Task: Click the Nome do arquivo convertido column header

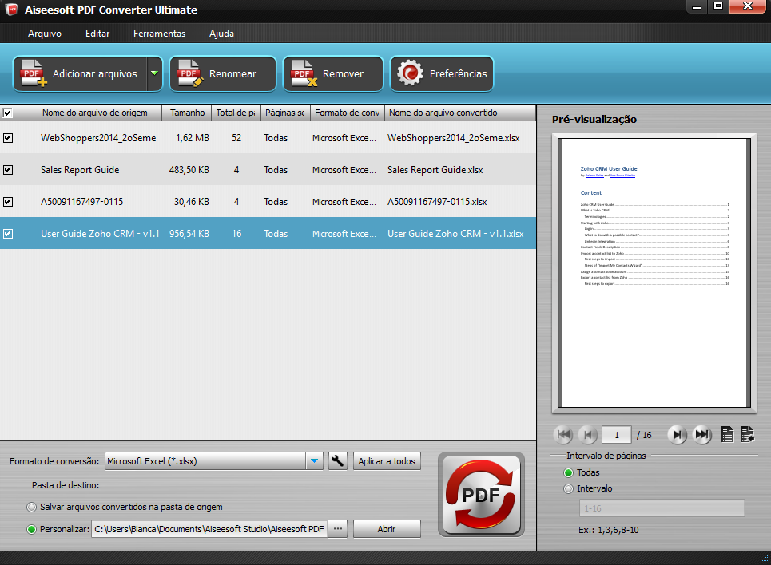Action: 459,113
